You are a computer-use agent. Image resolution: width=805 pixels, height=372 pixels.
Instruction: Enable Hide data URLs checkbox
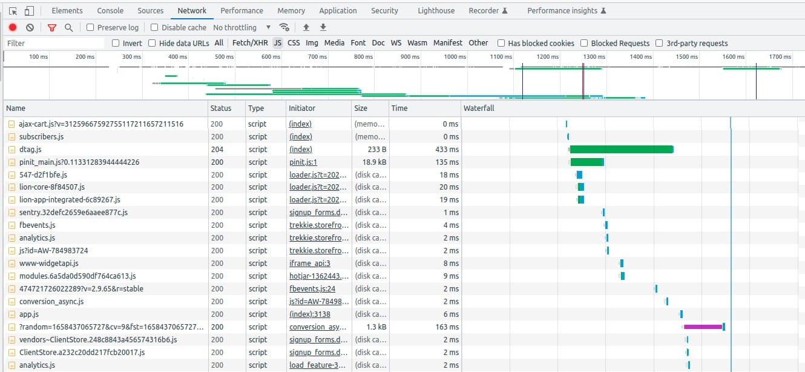coord(152,43)
